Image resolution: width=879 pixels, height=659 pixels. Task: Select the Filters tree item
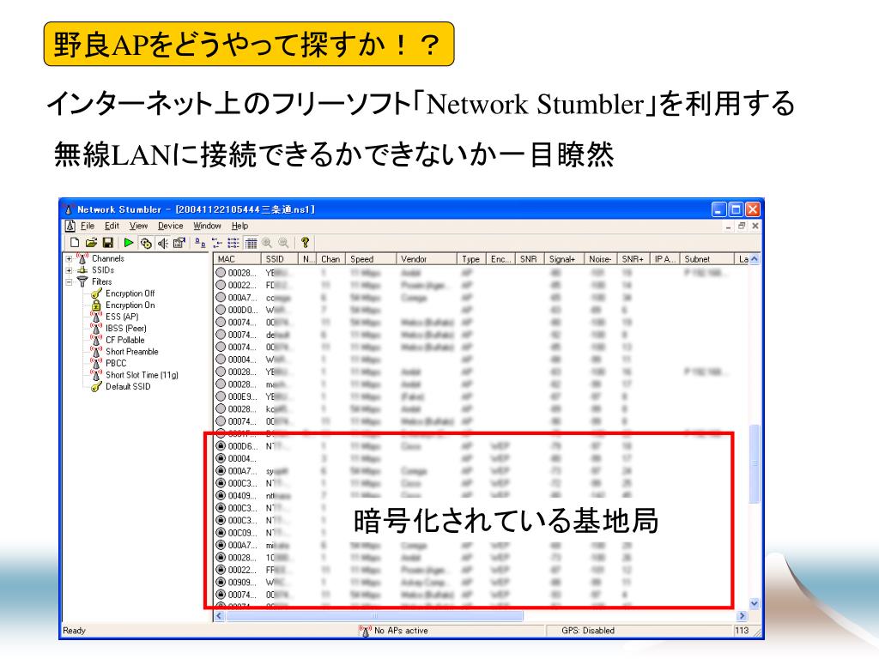point(101,281)
